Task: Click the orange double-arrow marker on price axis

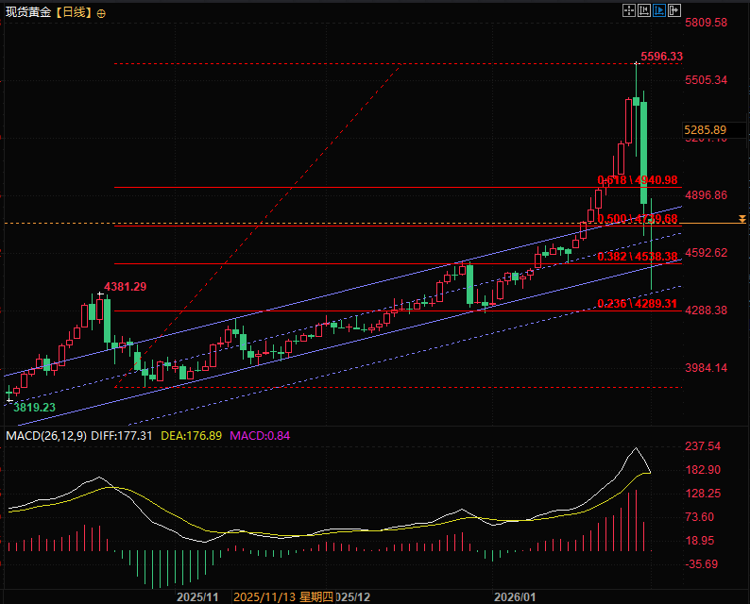Action: coord(741,219)
